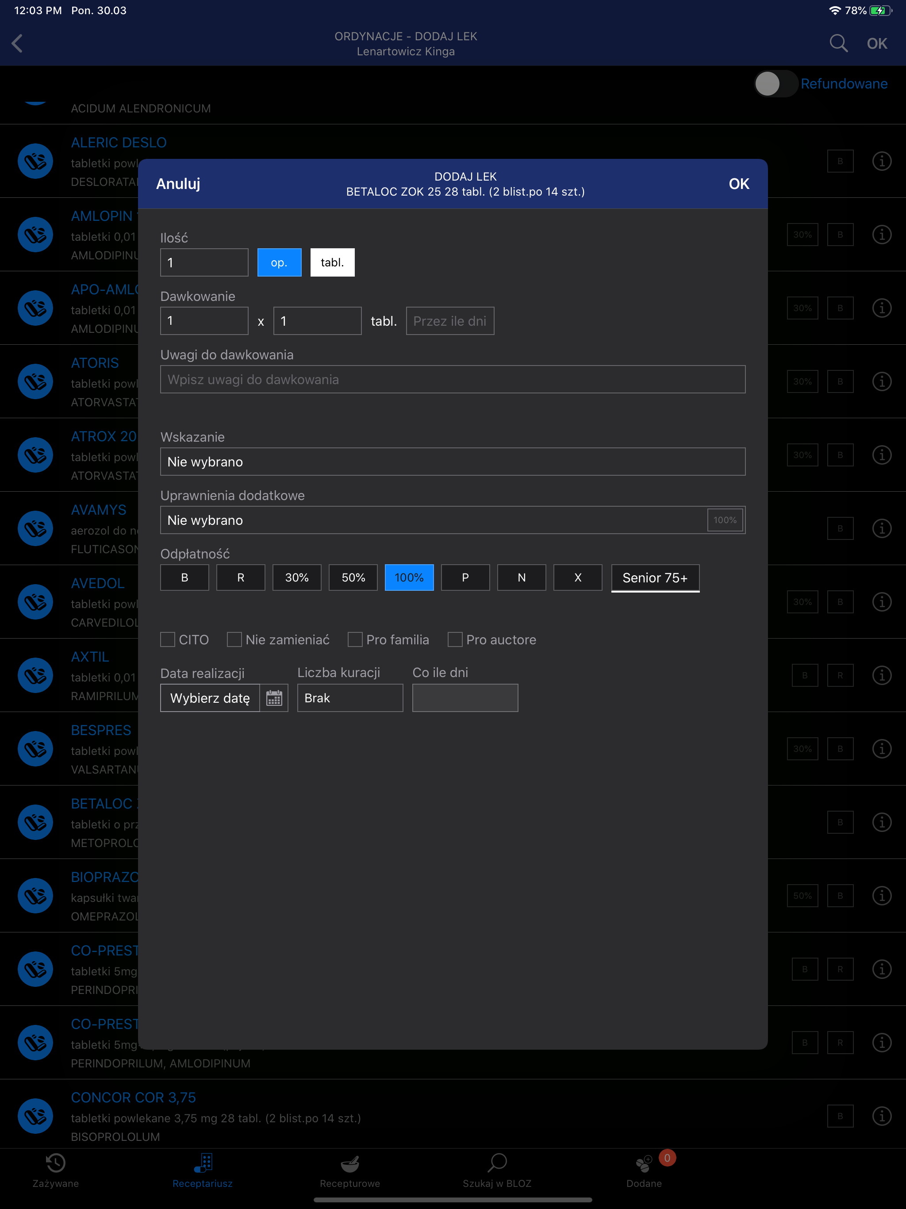Check the Nie zamieniać checkbox
The width and height of the screenshot is (906, 1209).
[234, 639]
